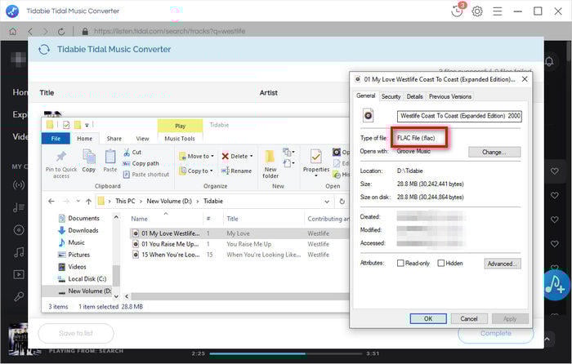
Task: Like the first track heart icon
Action: pyautogui.click(x=555, y=171)
